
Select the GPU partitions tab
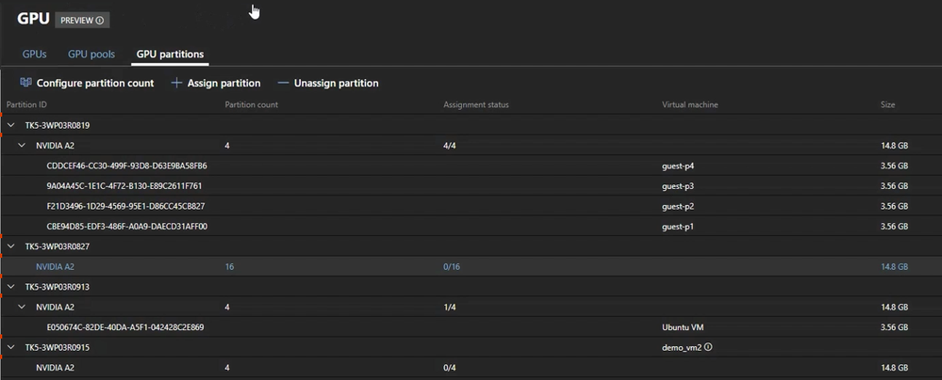tap(170, 54)
